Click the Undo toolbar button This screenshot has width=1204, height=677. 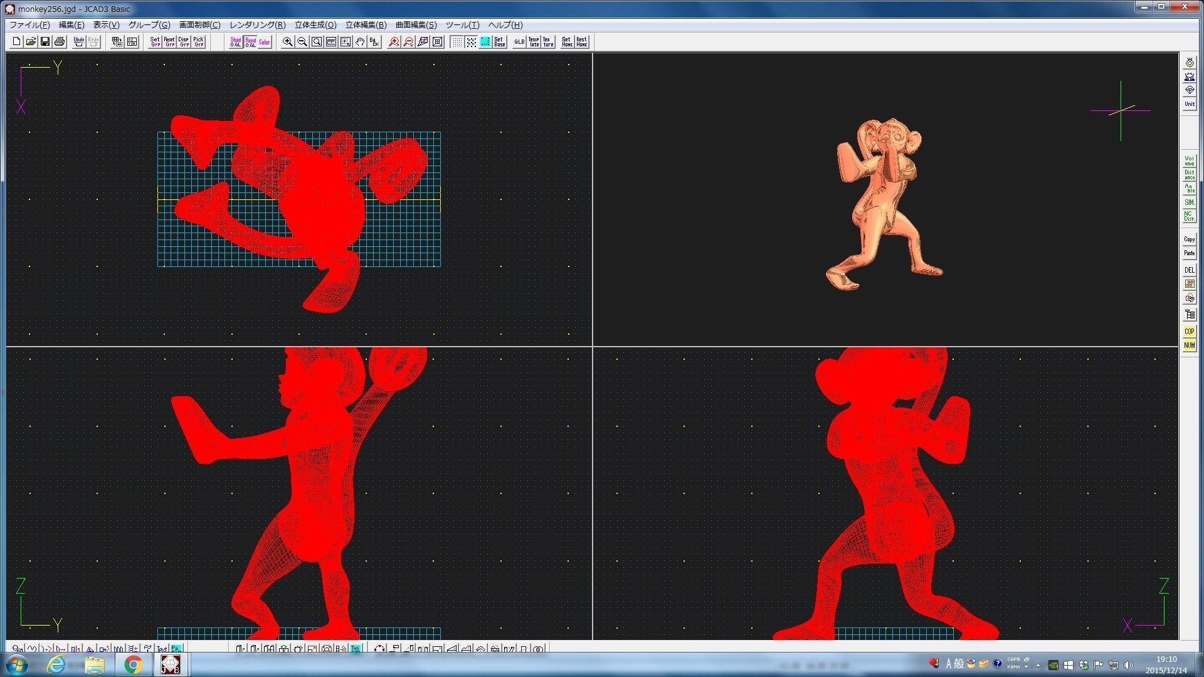(79, 42)
